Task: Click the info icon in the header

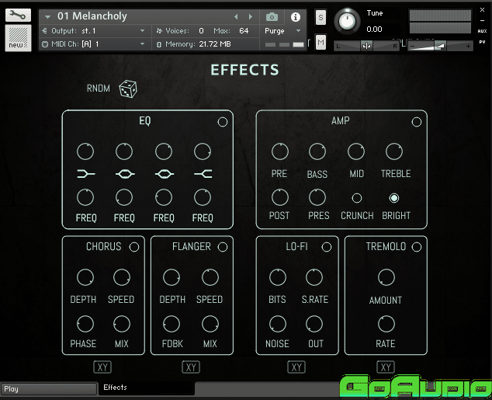Action: (x=296, y=16)
